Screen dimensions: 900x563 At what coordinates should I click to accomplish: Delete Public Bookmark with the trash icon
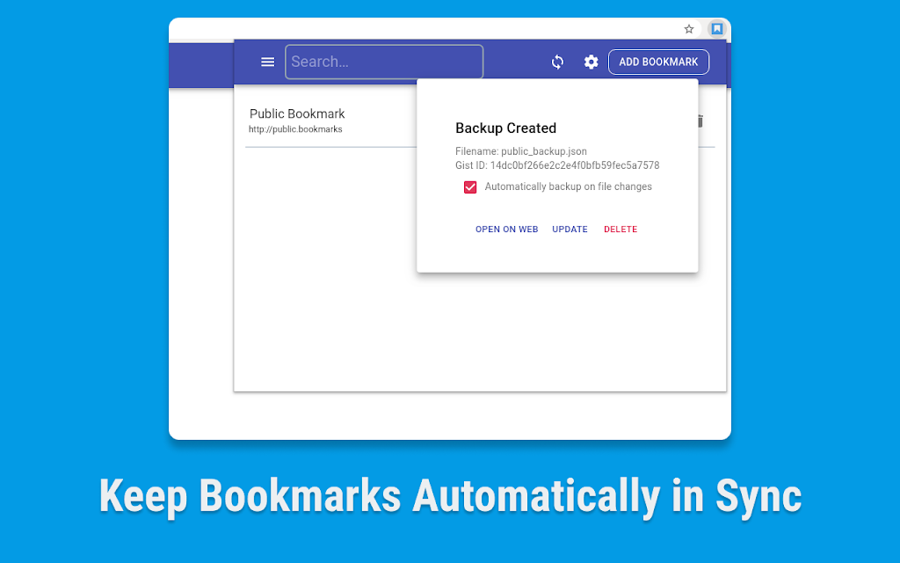click(700, 121)
